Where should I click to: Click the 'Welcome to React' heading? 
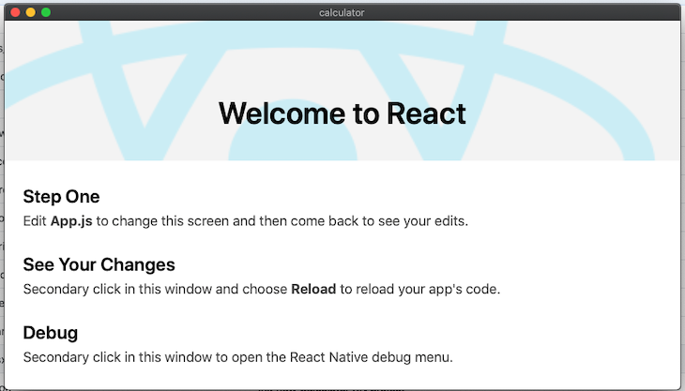click(342, 113)
